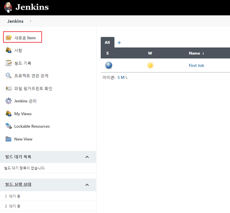Click the sunny weather icon for First Job
The height and width of the screenshot is (213, 230).
click(151, 66)
